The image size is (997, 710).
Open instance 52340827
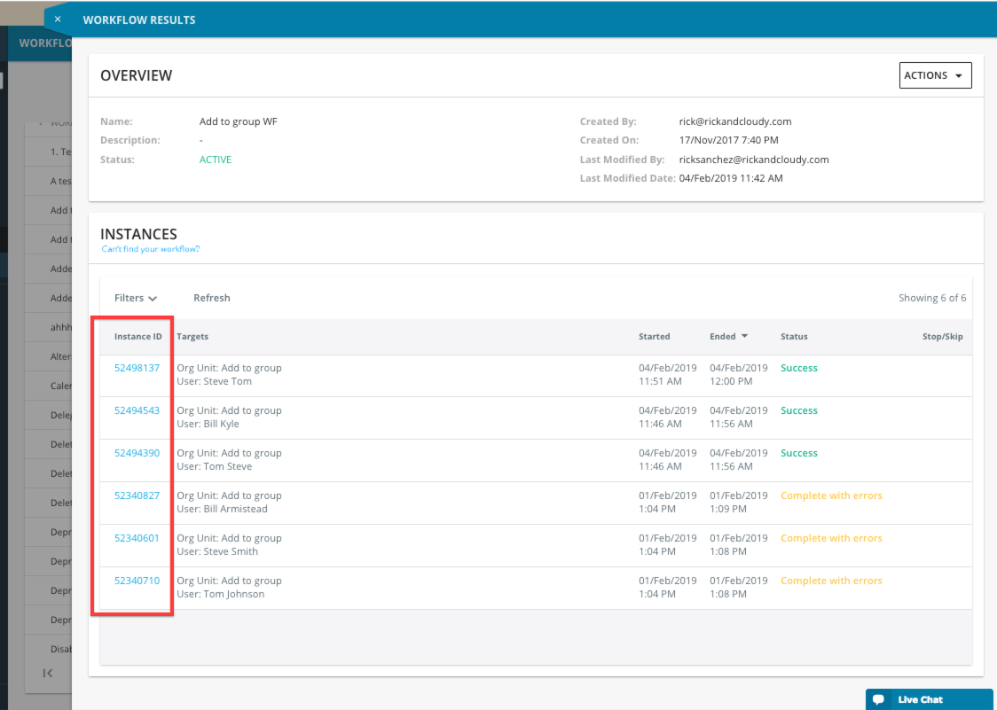coord(137,495)
